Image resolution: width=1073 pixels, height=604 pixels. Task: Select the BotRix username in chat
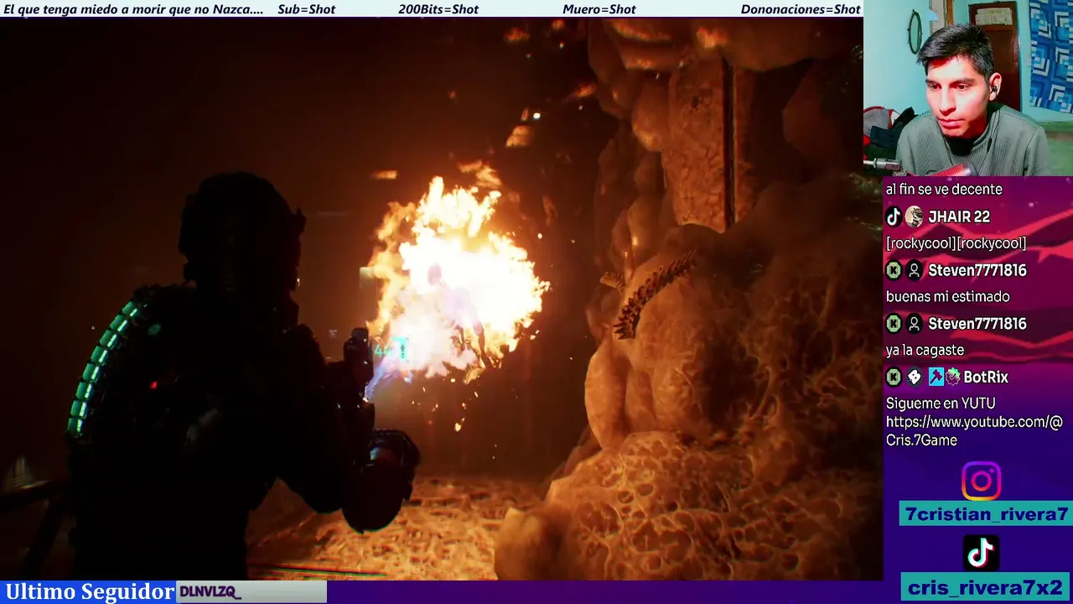click(x=985, y=377)
